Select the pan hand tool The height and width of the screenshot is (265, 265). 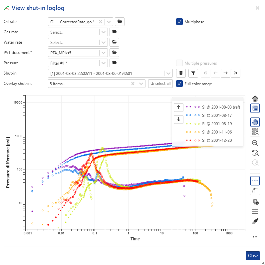(255, 122)
